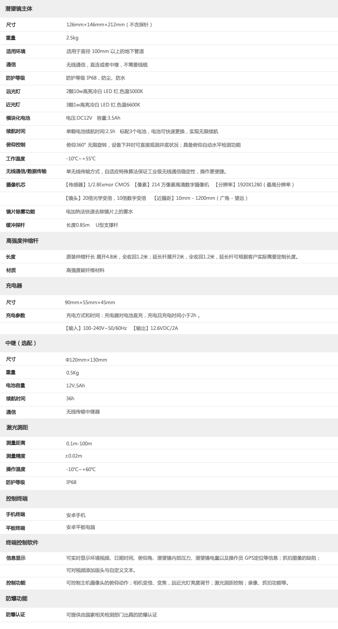Select text 适用于直径 100mm 以上的地下管道
Image resolution: width=338 pixels, height=629 pixels.
click(x=105, y=51)
